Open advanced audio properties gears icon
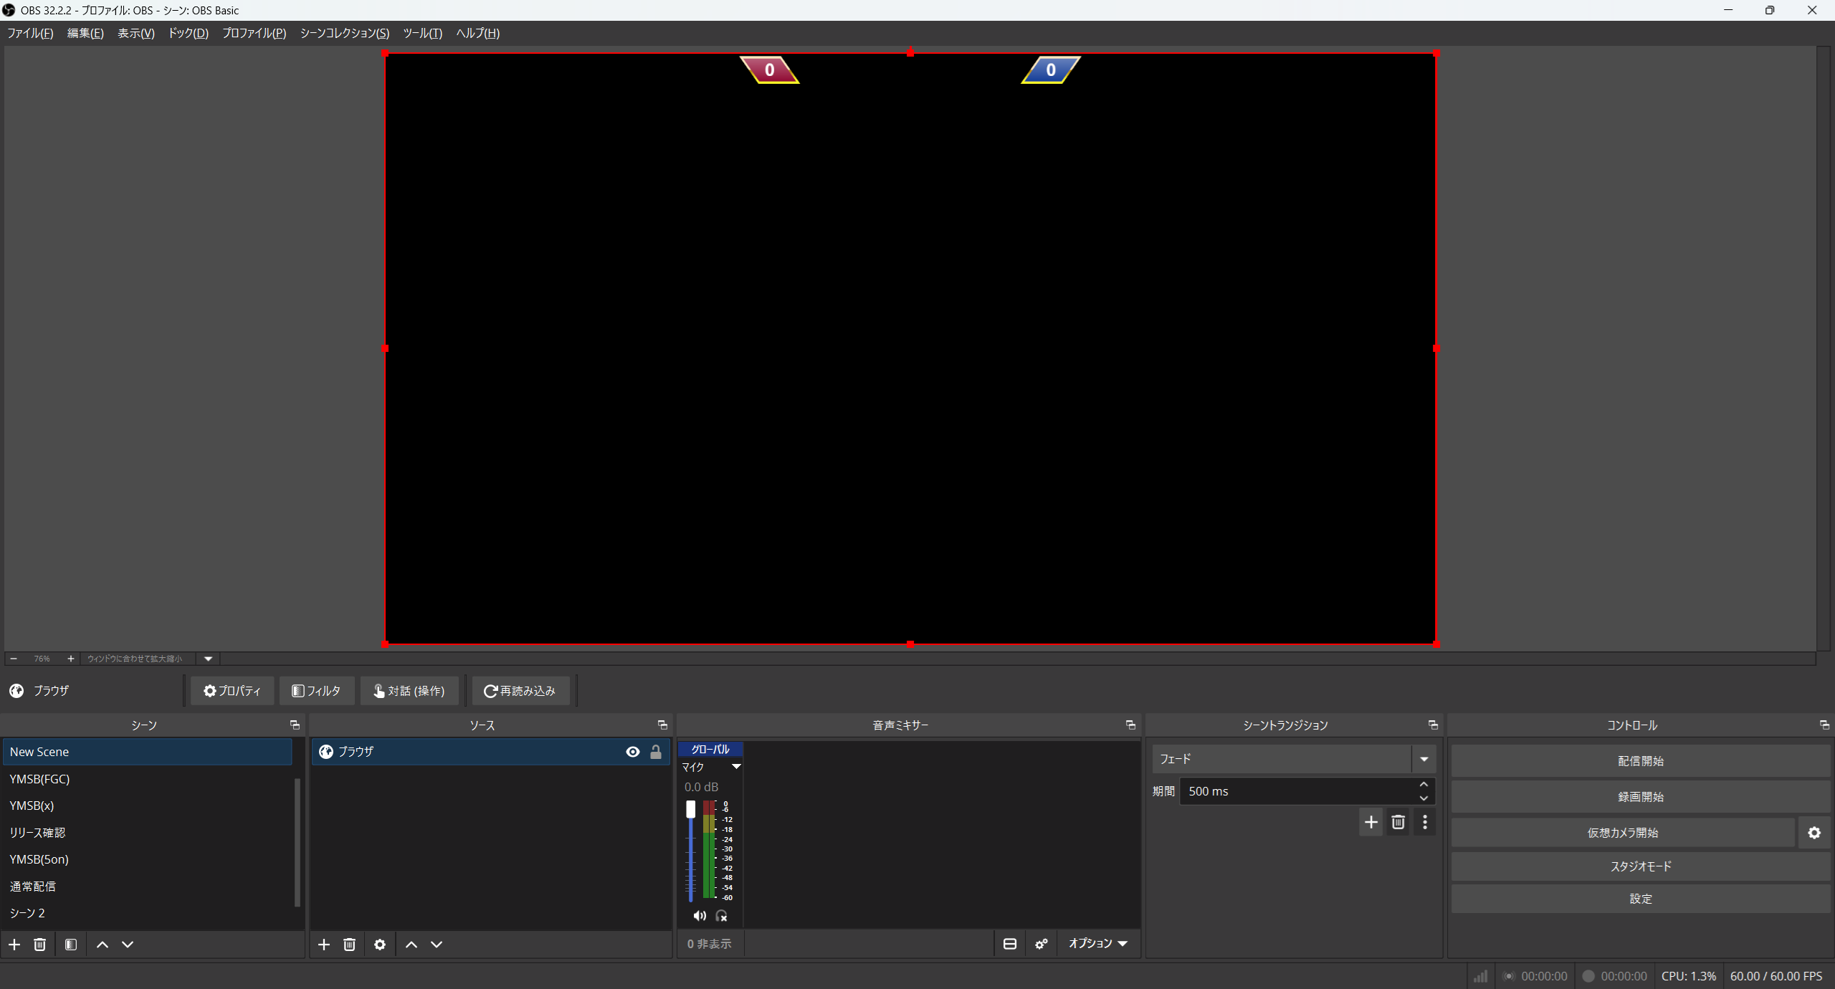This screenshot has width=1835, height=989. (1042, 944)
